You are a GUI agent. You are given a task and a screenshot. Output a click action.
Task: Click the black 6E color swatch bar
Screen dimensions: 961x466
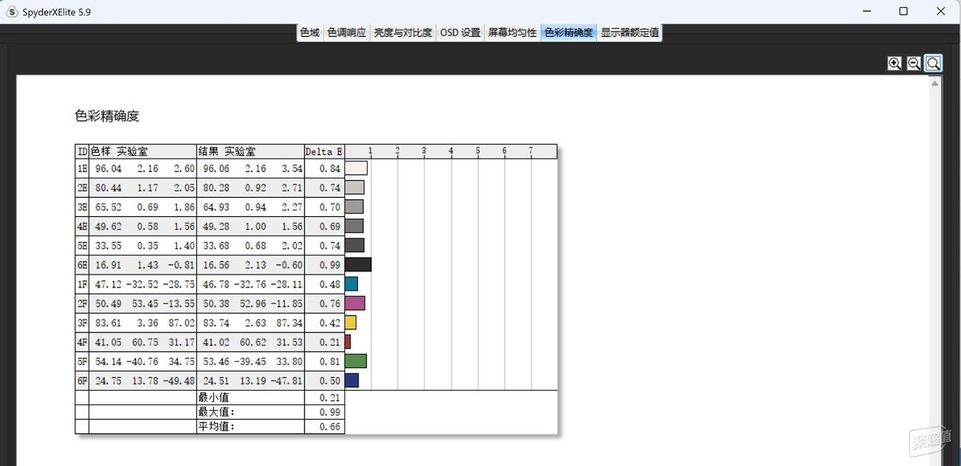[358, 264]
